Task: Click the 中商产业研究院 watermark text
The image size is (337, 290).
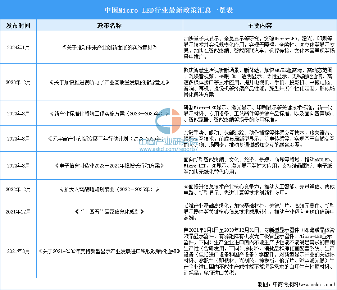Action: (168, 142)
